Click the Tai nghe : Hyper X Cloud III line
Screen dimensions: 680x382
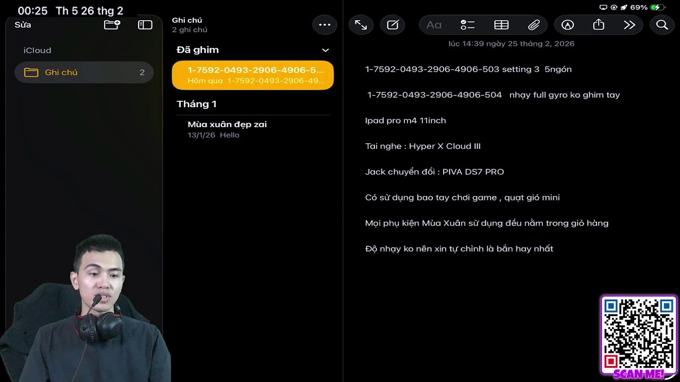pos(423,146)
